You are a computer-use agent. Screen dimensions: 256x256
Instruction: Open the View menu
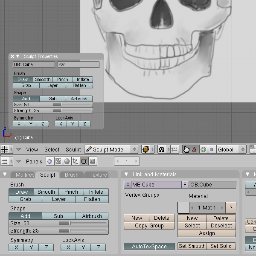click(32, 150)
